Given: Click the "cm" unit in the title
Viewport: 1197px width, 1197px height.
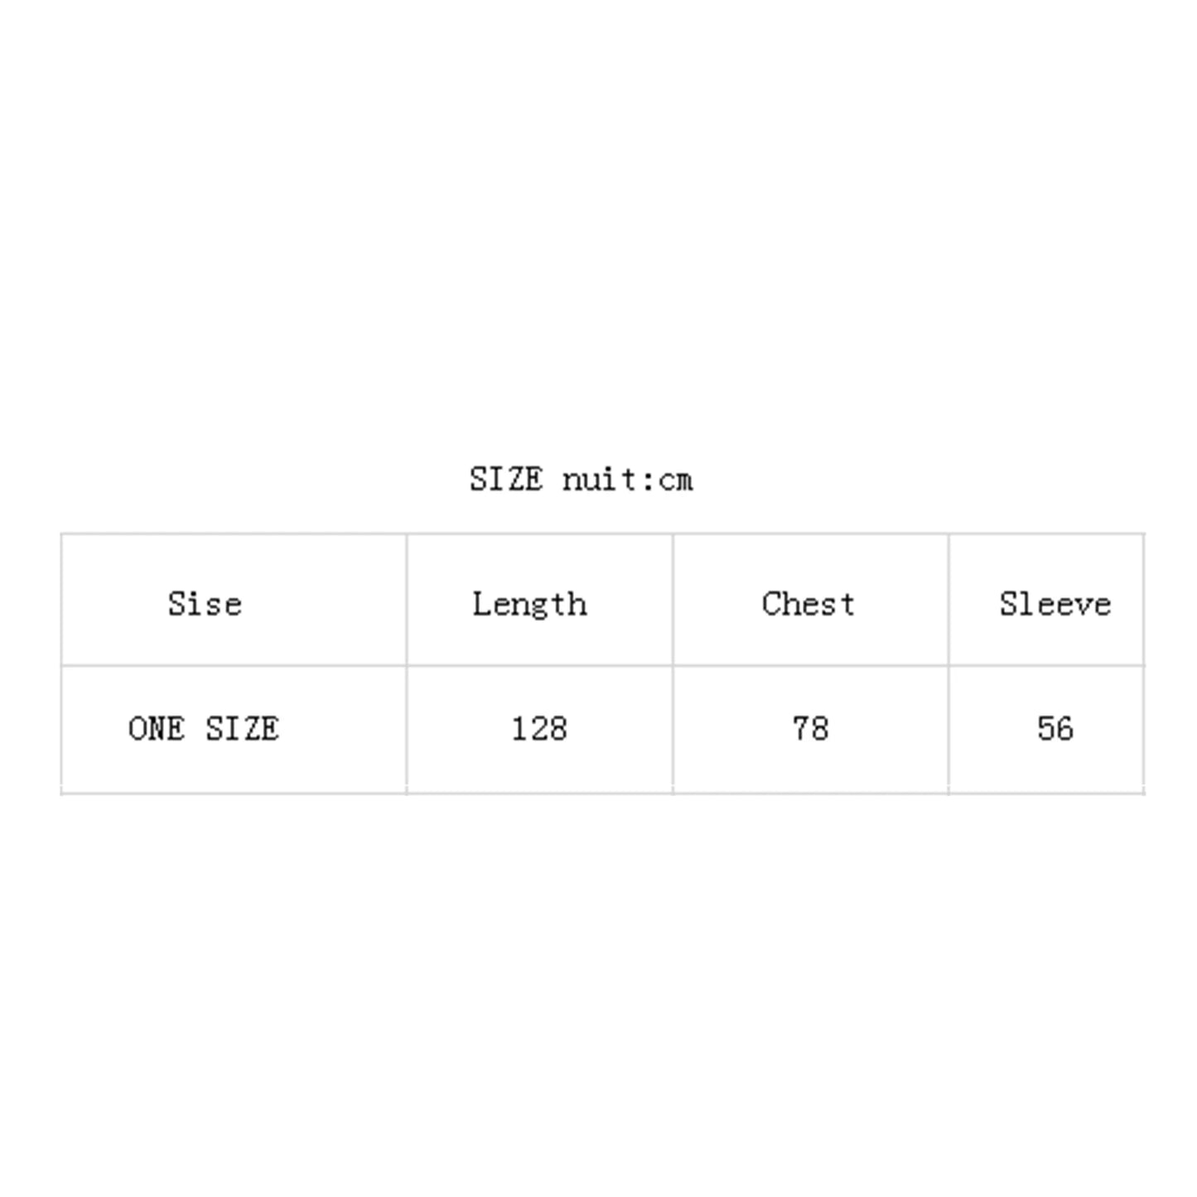Looking at the screenshot, I should [x=676, y=480].
